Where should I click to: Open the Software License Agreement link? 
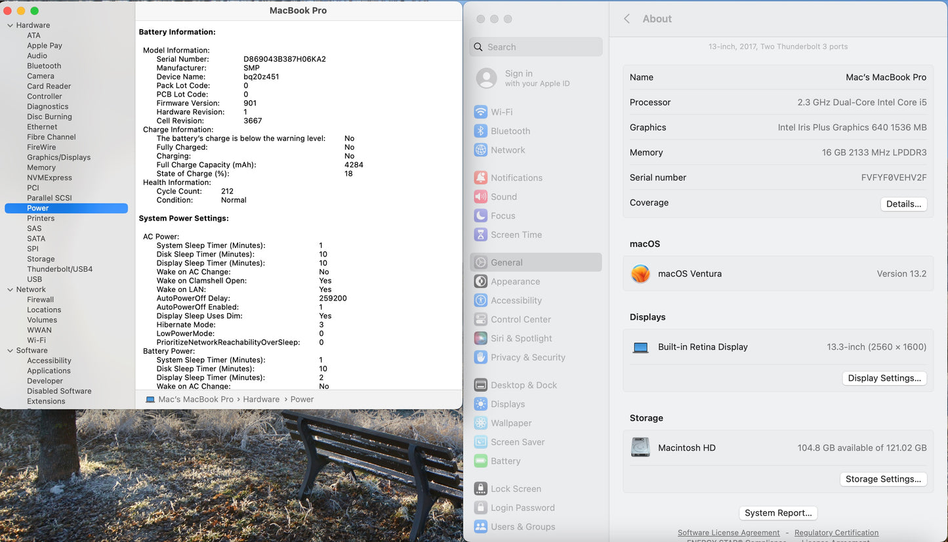tap(728, 533)
